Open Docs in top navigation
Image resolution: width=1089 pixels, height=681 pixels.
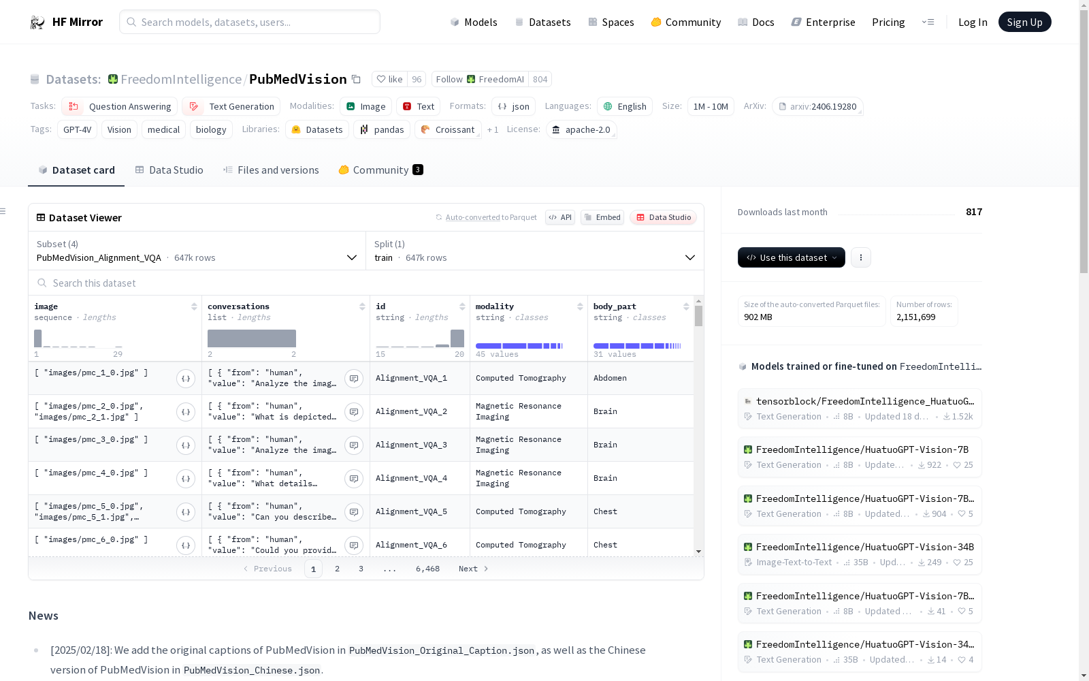756,22
